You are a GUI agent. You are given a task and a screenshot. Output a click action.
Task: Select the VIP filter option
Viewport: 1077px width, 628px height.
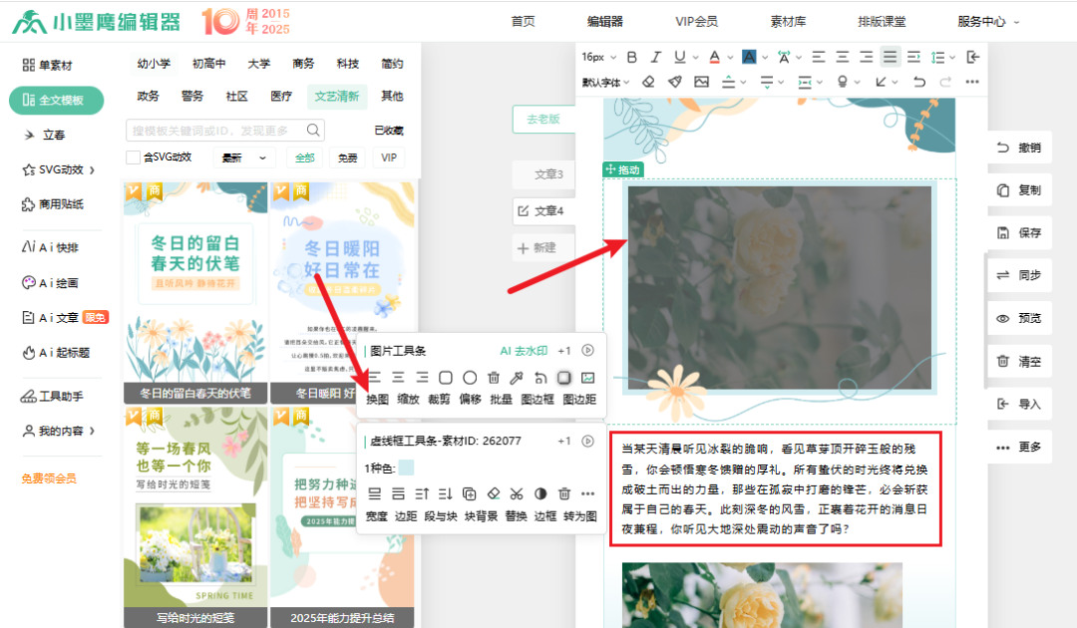[x=389, y=157]
